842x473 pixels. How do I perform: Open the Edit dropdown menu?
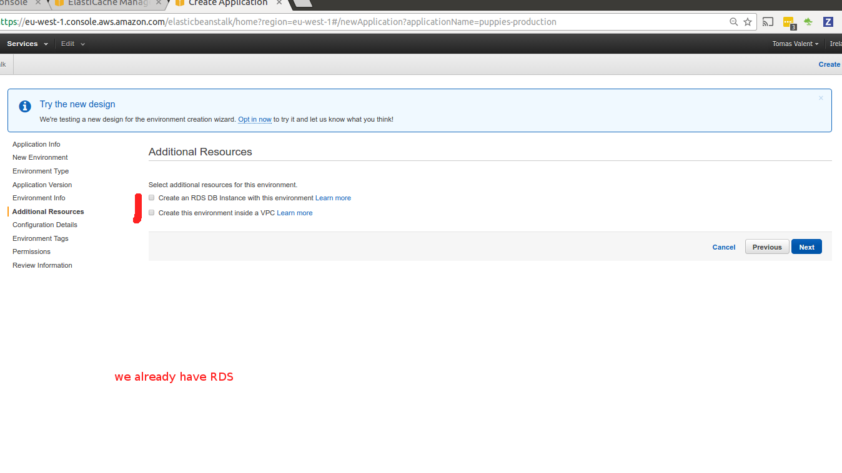[x=72, y=44]
